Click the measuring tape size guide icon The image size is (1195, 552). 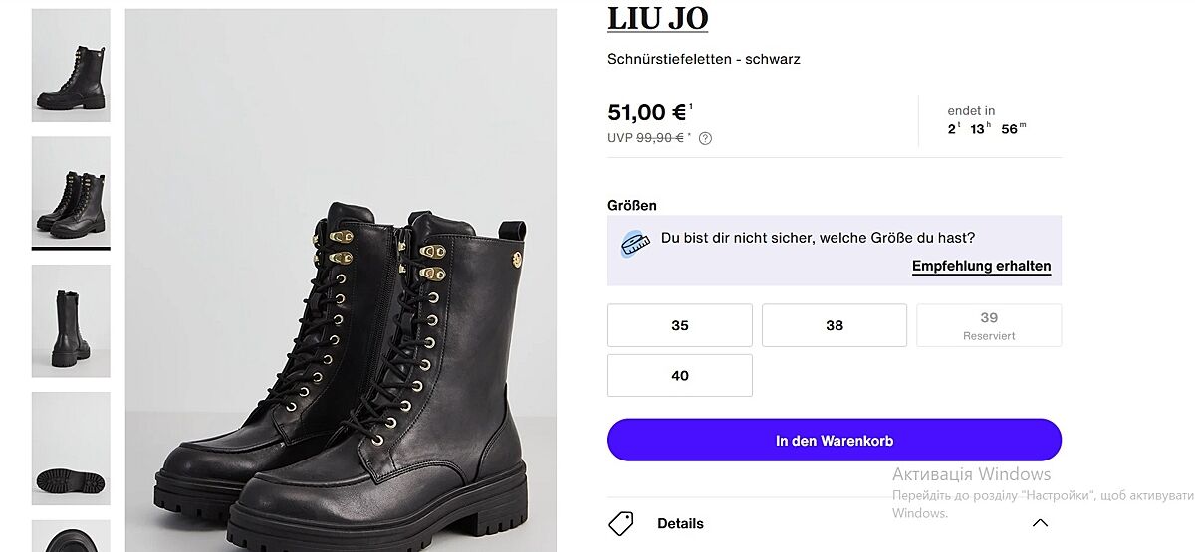tap(634, 244)
